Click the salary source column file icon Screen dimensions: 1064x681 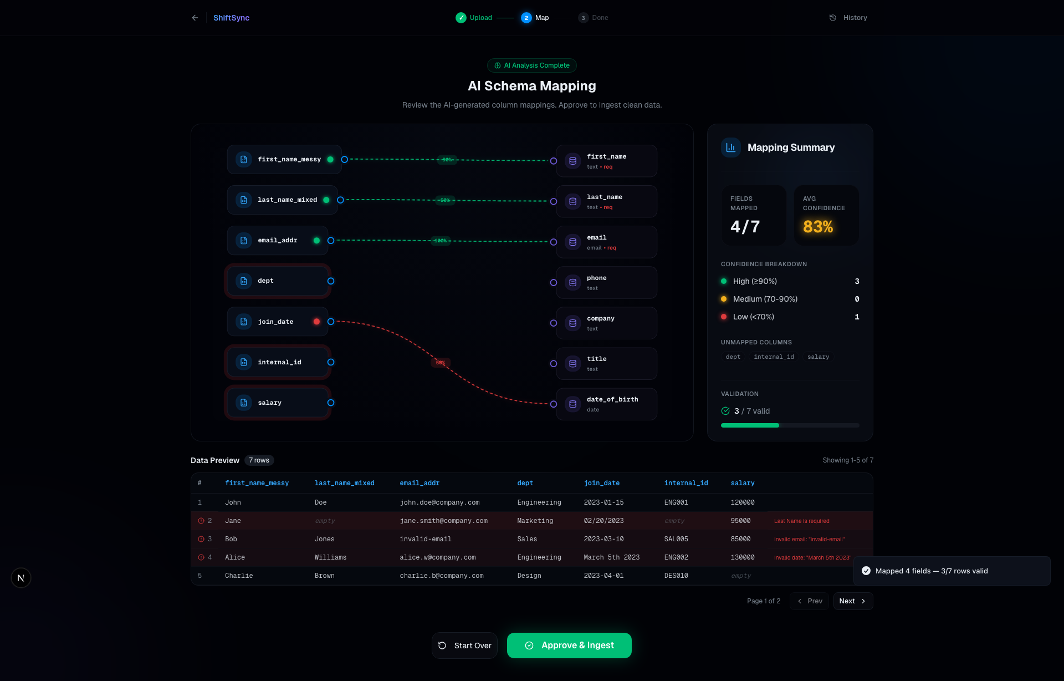[244, 403]
